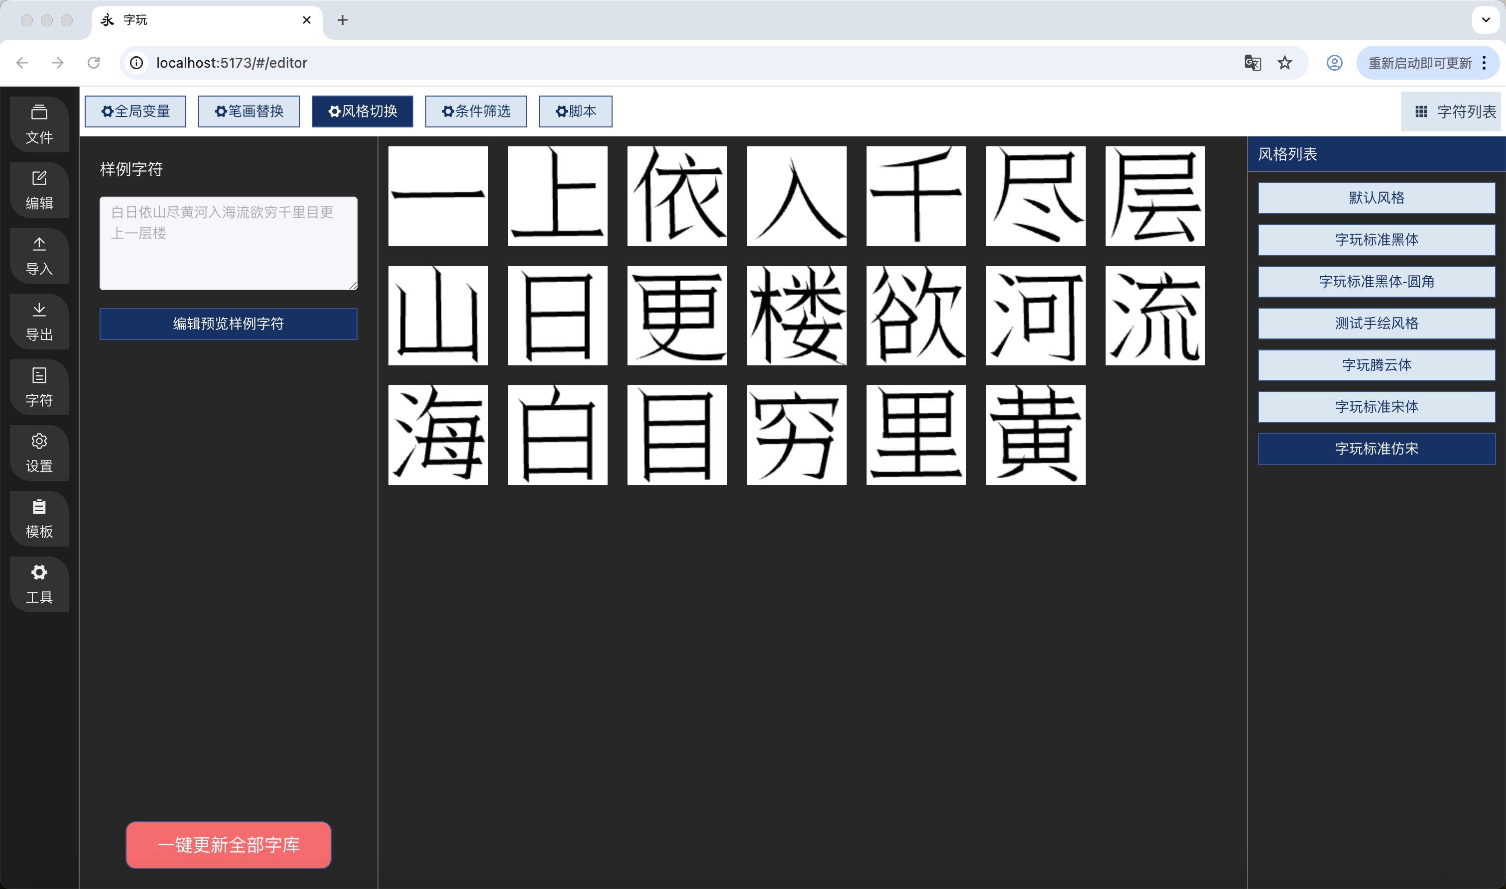Open the 工具 (Tools) sidebar icon
Screen dimensions: 1506x889
click(39, 584)
